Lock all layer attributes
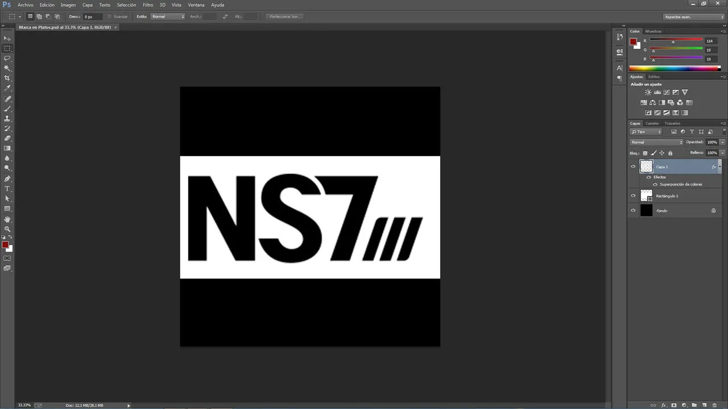 tap(670, 153)
